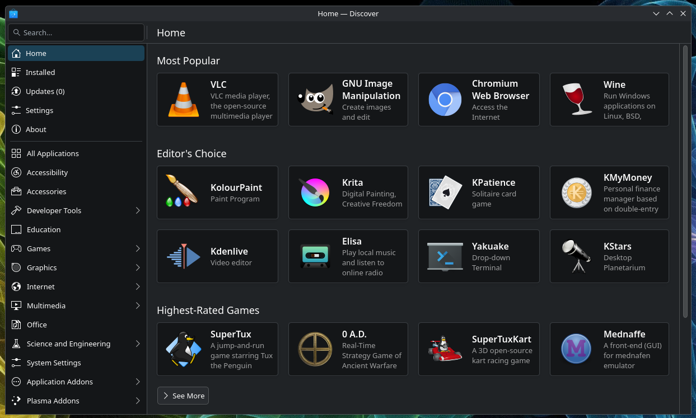Select the GIMP mascot icon
The image size is (696, 418).
point(315,100)
